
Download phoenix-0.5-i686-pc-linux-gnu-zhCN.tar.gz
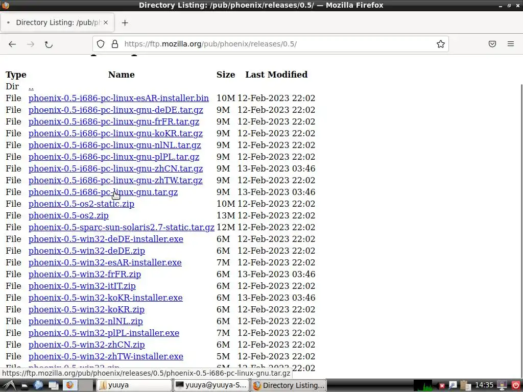(116, 168)
